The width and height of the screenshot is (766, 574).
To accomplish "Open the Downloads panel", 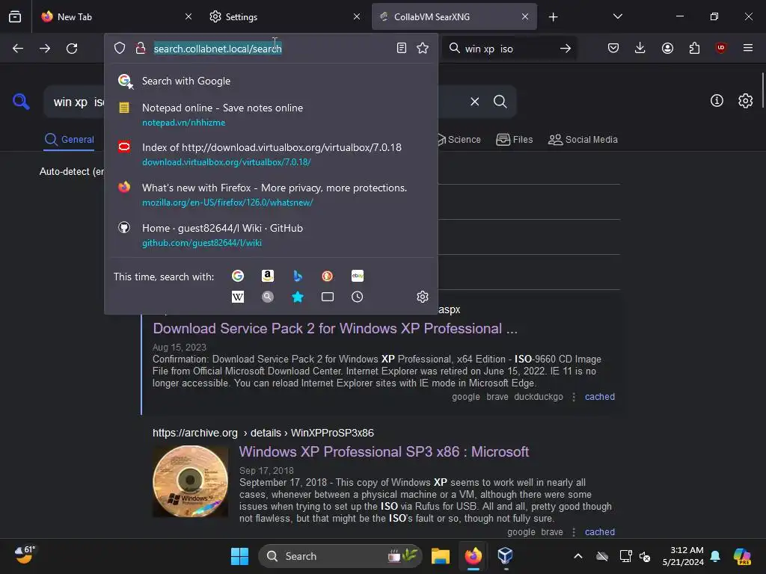I will [x=640, y=48].
